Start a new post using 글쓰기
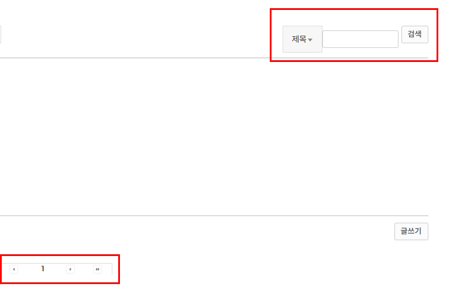450x287 pixels. pyautogui.click(x=411, y=231)
